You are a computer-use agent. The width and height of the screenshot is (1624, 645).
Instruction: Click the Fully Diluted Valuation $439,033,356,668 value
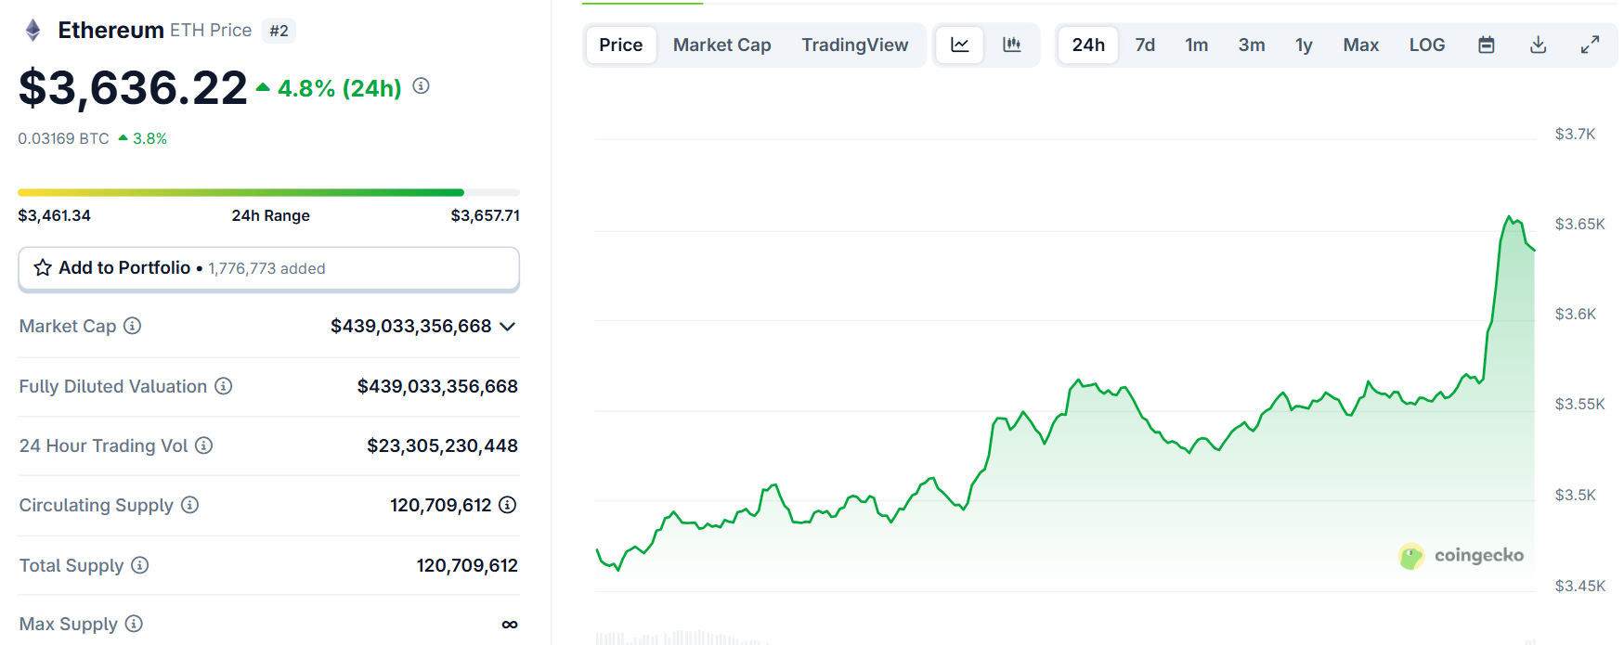438,386
